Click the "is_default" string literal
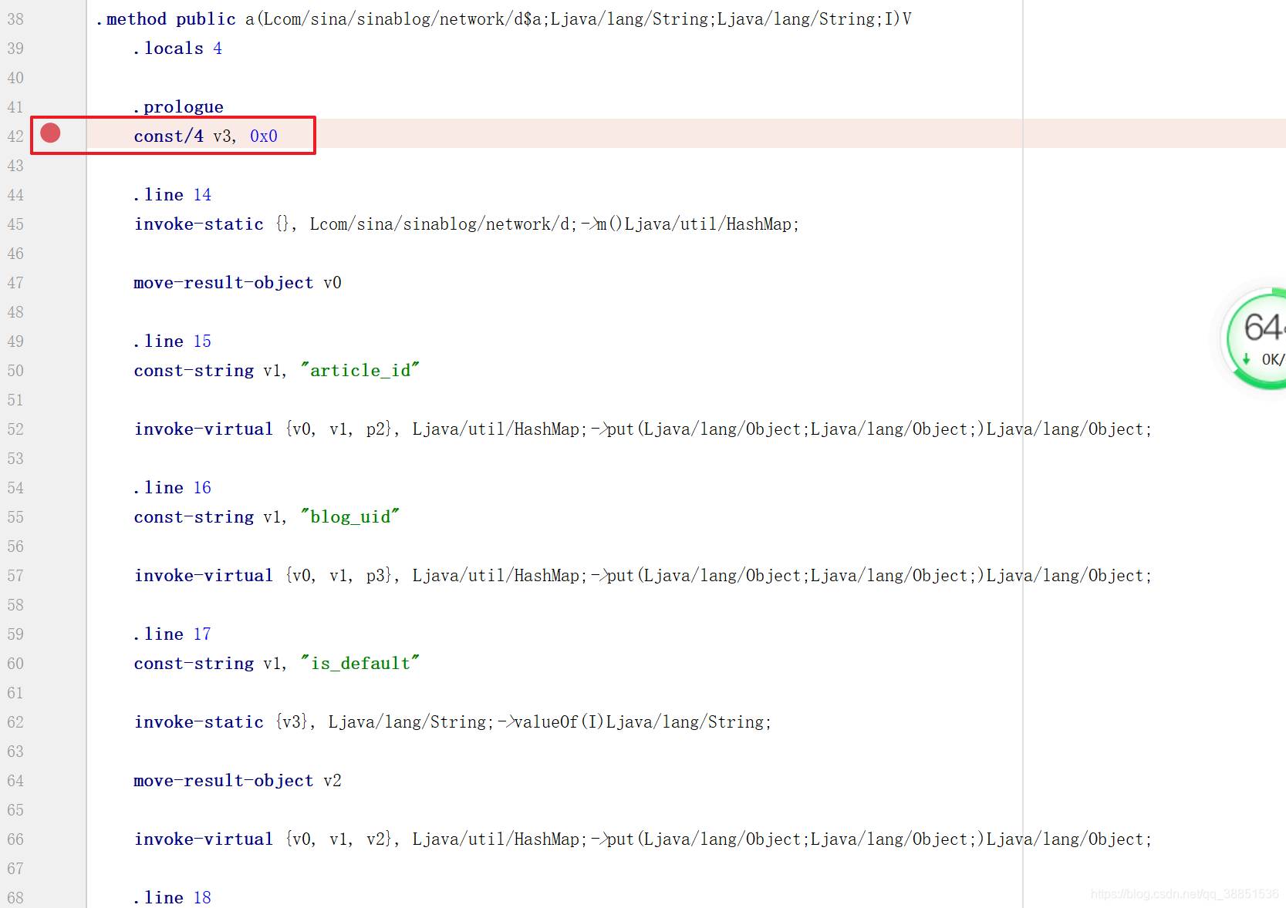 coord(360,664)
